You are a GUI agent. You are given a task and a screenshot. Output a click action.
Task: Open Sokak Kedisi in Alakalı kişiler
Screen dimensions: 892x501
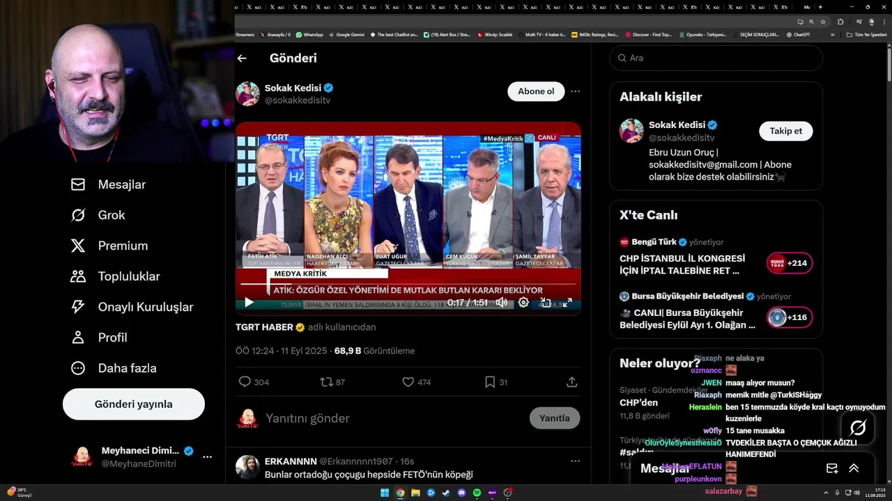(x=677, y=125)
